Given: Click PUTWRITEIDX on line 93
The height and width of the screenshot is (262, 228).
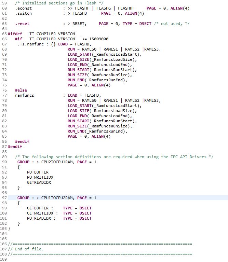Looking at the screenshot, I should [x=40, y=177].
